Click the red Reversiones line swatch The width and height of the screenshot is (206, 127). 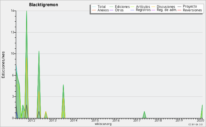click(180, 10)
